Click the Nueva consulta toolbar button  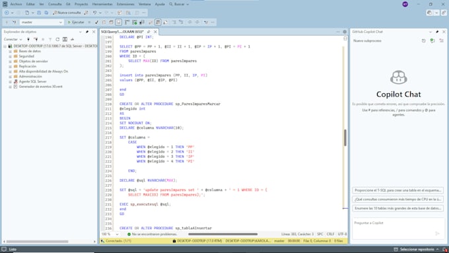67,13
